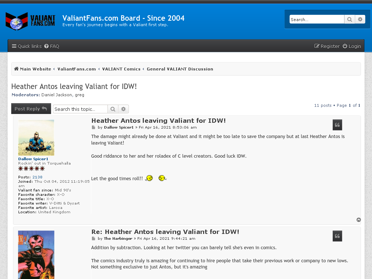Open General VALIANT Discussion breadcrumb

[180, 69]
